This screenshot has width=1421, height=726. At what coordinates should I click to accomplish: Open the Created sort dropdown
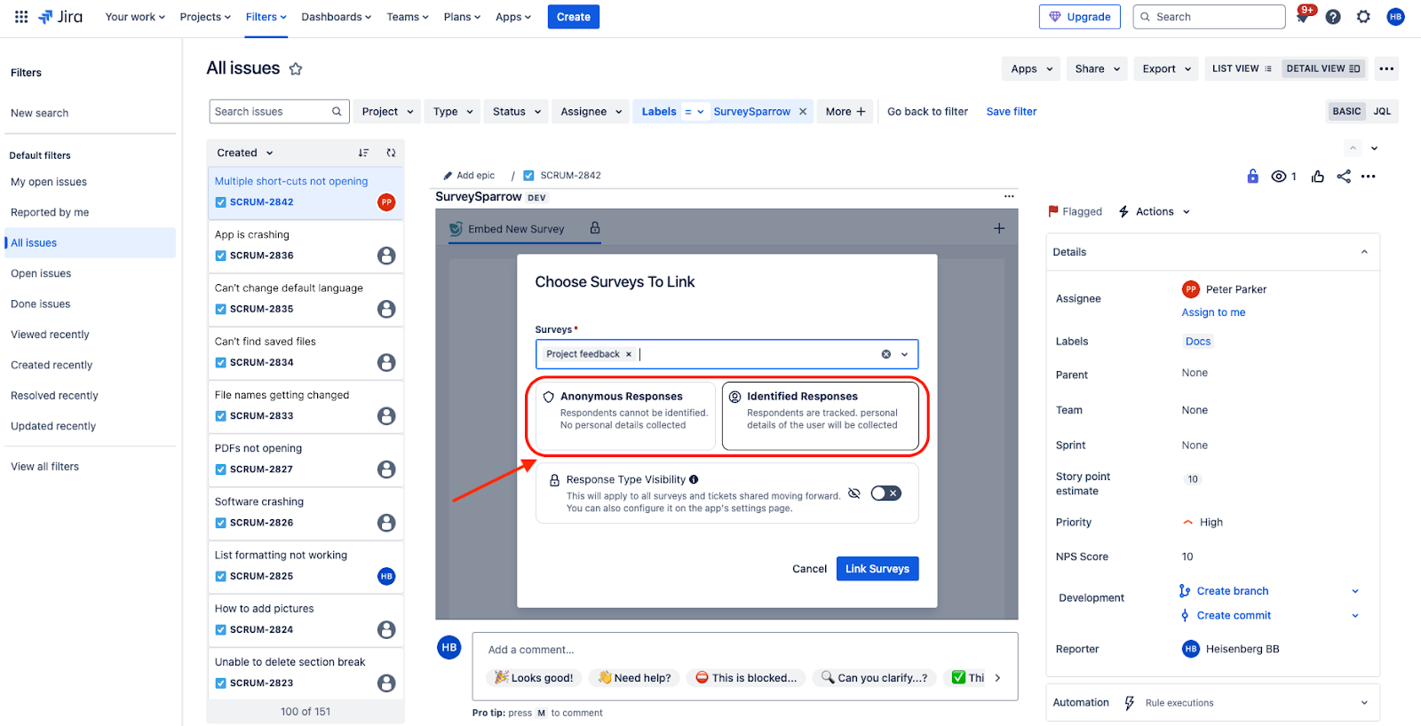[245, 153]
